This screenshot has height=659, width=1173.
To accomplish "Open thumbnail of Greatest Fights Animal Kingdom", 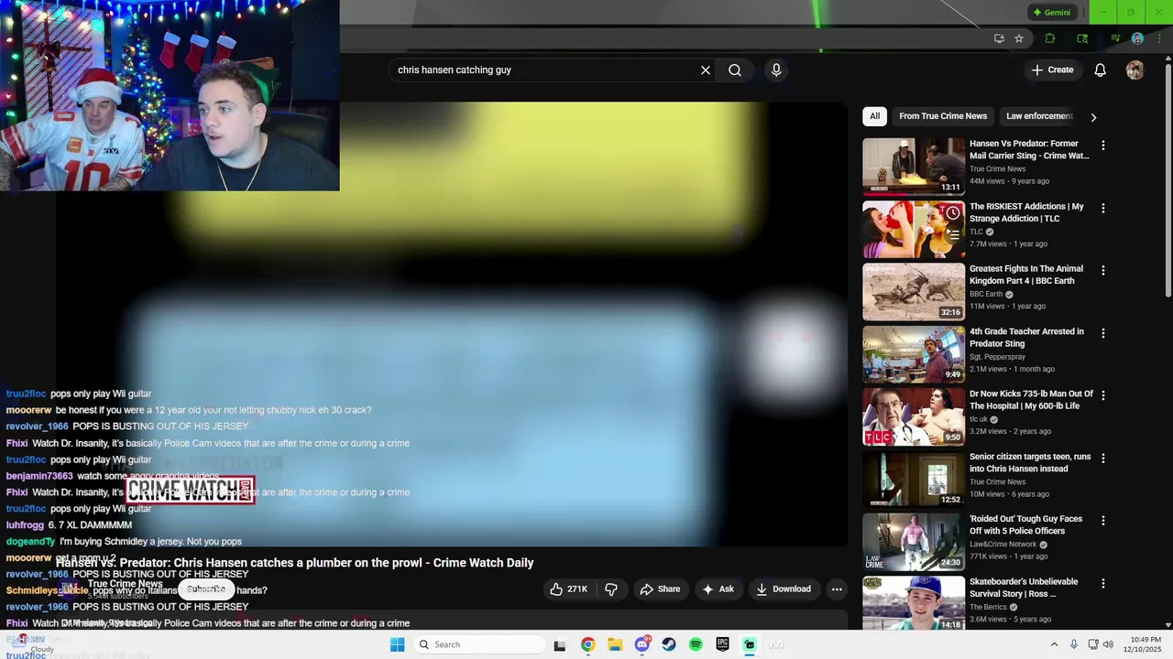I will coord(914,292).
